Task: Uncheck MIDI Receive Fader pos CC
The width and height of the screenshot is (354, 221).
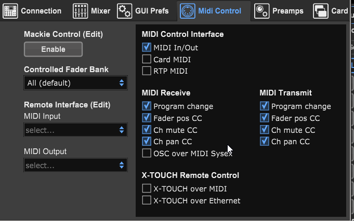Action: (x=147, y=118)
